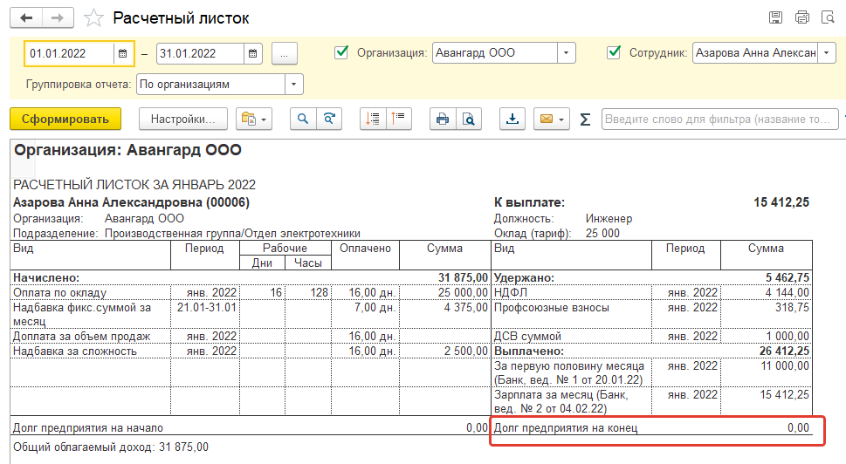Expand all groups in report

point(374,119)
